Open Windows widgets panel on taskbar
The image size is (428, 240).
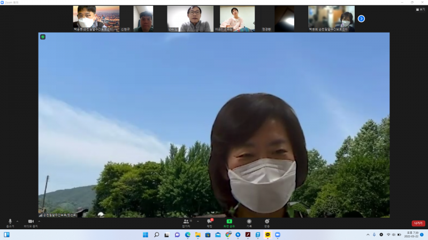point(7,235)
